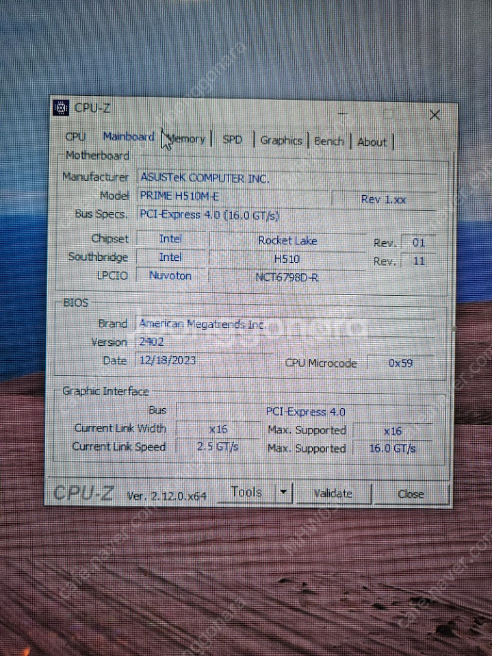Click Current Link Speed 2.5 GT/s
The height and width of the screenshot is (656, 492).
[x=218, y=447]
